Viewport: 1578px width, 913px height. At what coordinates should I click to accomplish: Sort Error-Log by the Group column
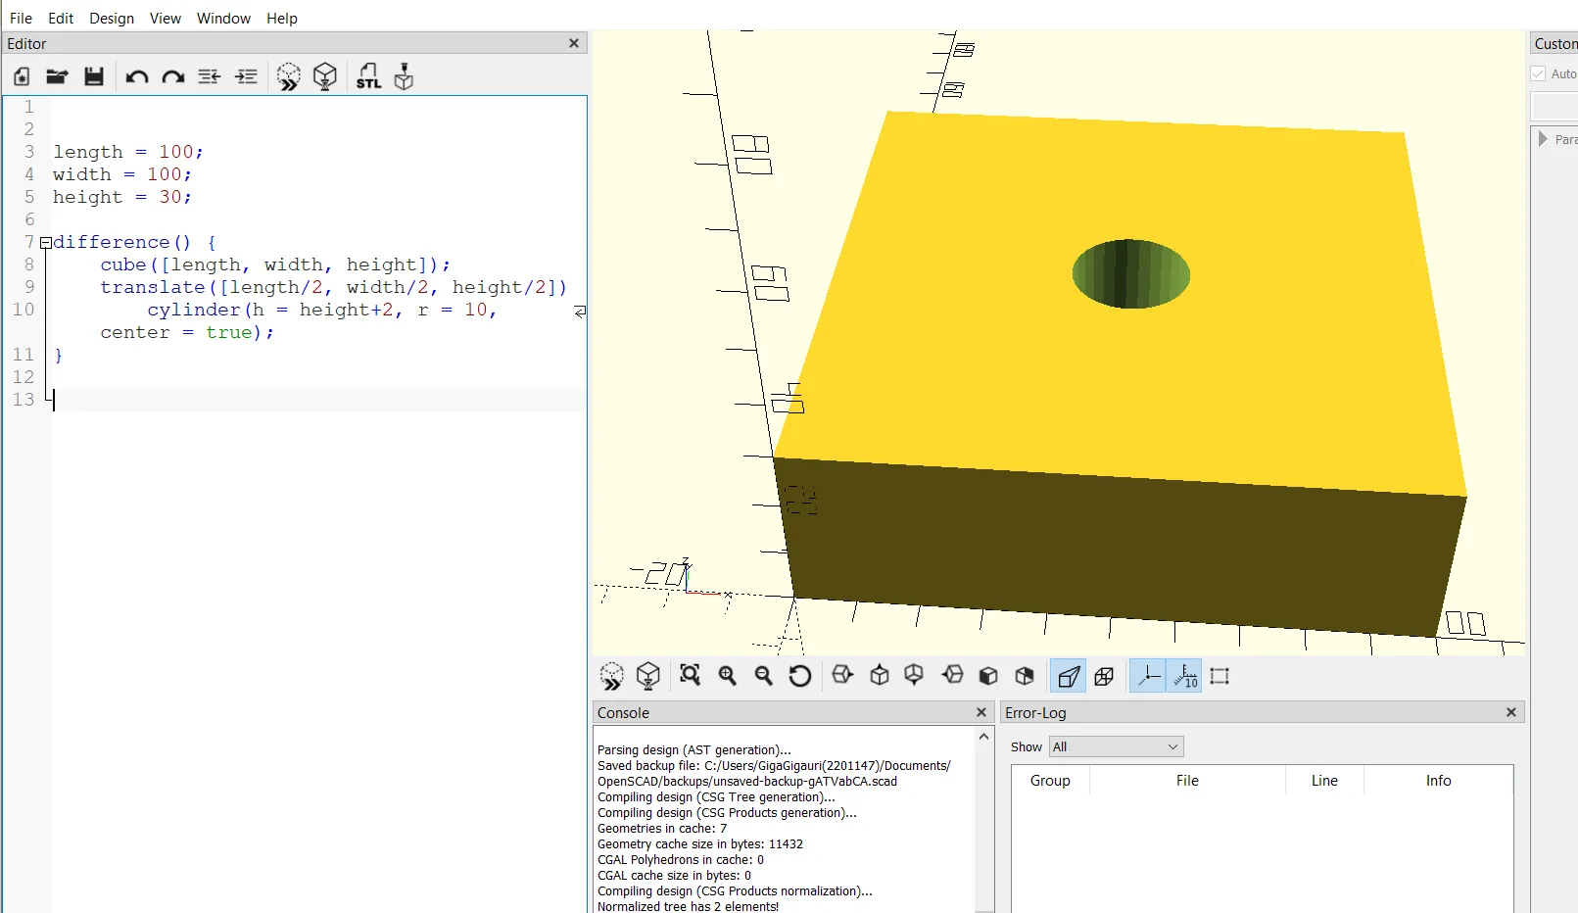click(1050, 781)
